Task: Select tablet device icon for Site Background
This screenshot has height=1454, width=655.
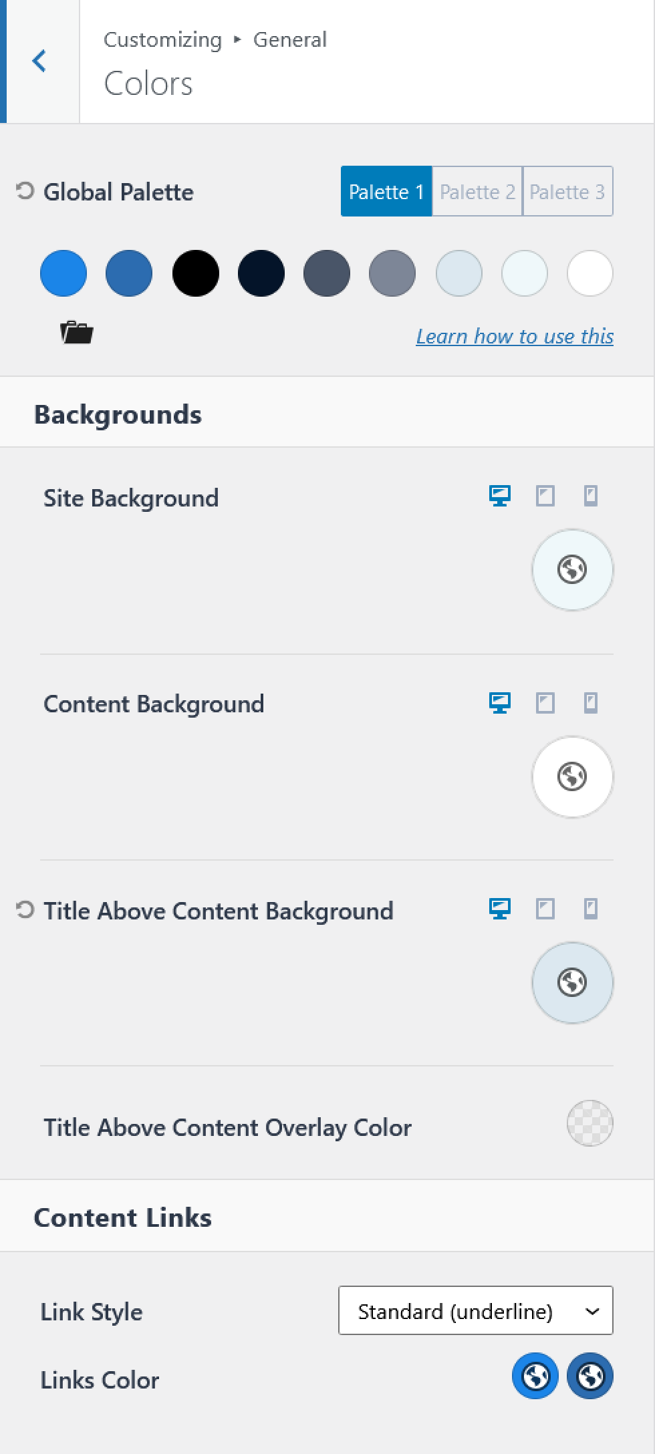Action: [x=545, y=496]
